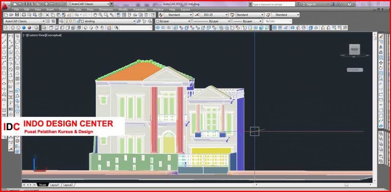The width and height of the screenshot is (391, 192).
Task: Select the Linear dimension tool
Action: click(x=11, y=37)
